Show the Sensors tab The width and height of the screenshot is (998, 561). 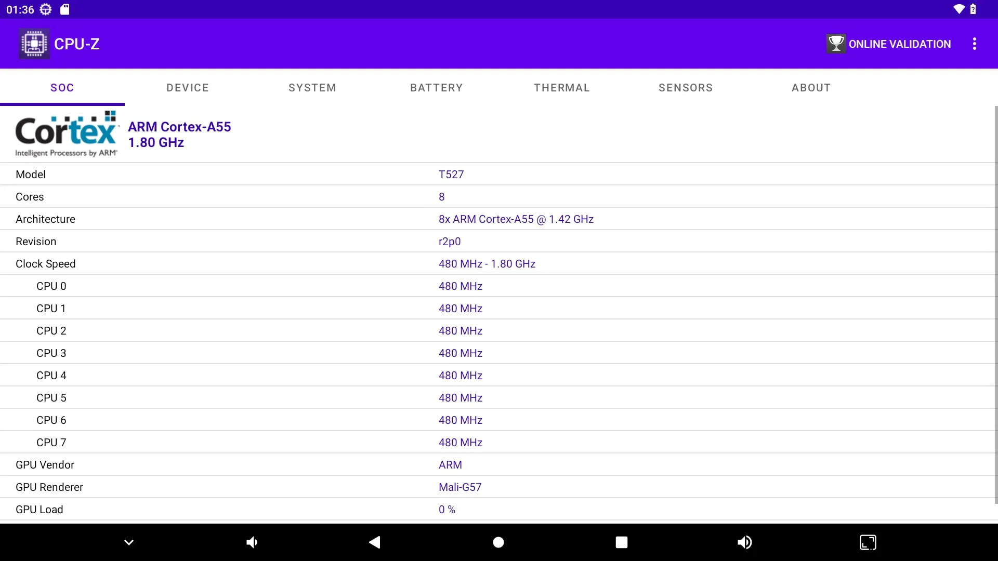(x=686, y=88)
